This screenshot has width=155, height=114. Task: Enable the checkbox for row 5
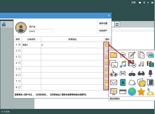pyautogui.click(x=20, y=69)
